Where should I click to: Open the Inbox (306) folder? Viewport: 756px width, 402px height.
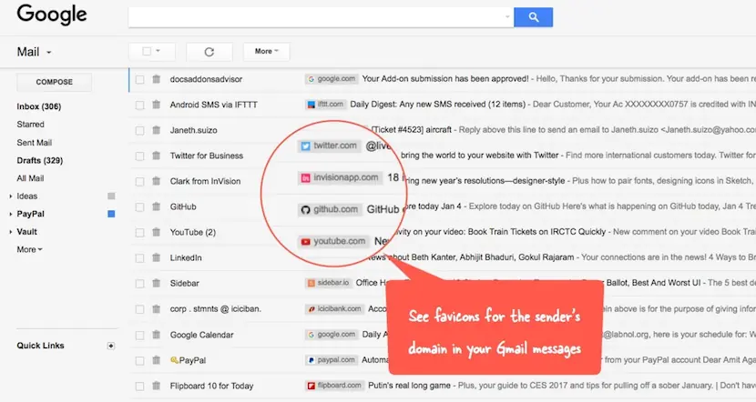pyautogui.click(x=39, y=106)
